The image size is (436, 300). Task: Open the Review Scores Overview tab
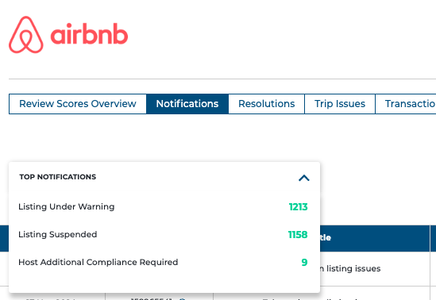[x=78, y=104]
